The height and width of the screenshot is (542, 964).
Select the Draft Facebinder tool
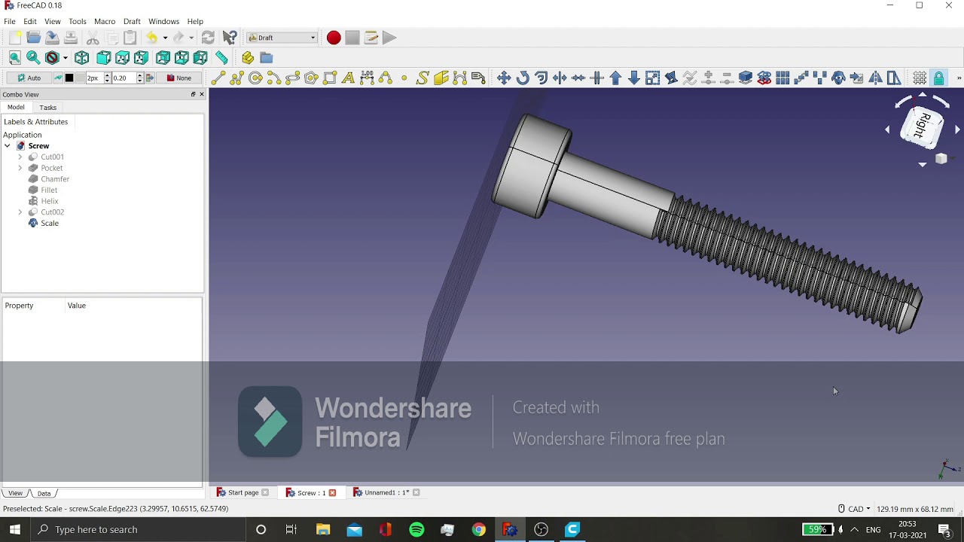coord(441,78)
